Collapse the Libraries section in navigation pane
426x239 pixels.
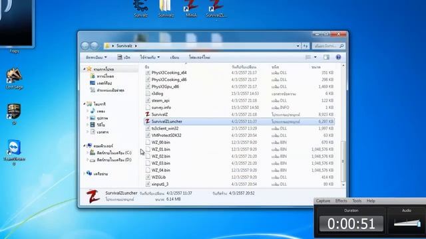85,104
